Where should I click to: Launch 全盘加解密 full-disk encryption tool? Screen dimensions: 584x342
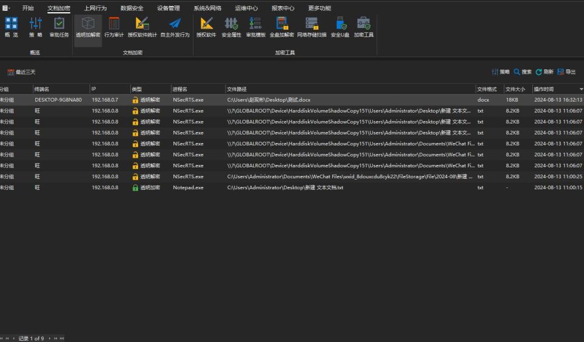(282, 27)
